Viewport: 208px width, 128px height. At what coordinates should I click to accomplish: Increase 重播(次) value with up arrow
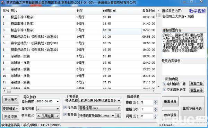click(155, 108)
